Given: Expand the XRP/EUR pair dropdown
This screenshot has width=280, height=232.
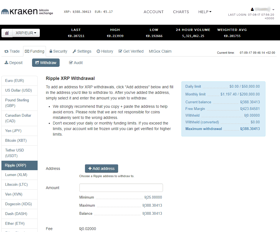Looking at the screenshot, I should click(x=26, y=33).
